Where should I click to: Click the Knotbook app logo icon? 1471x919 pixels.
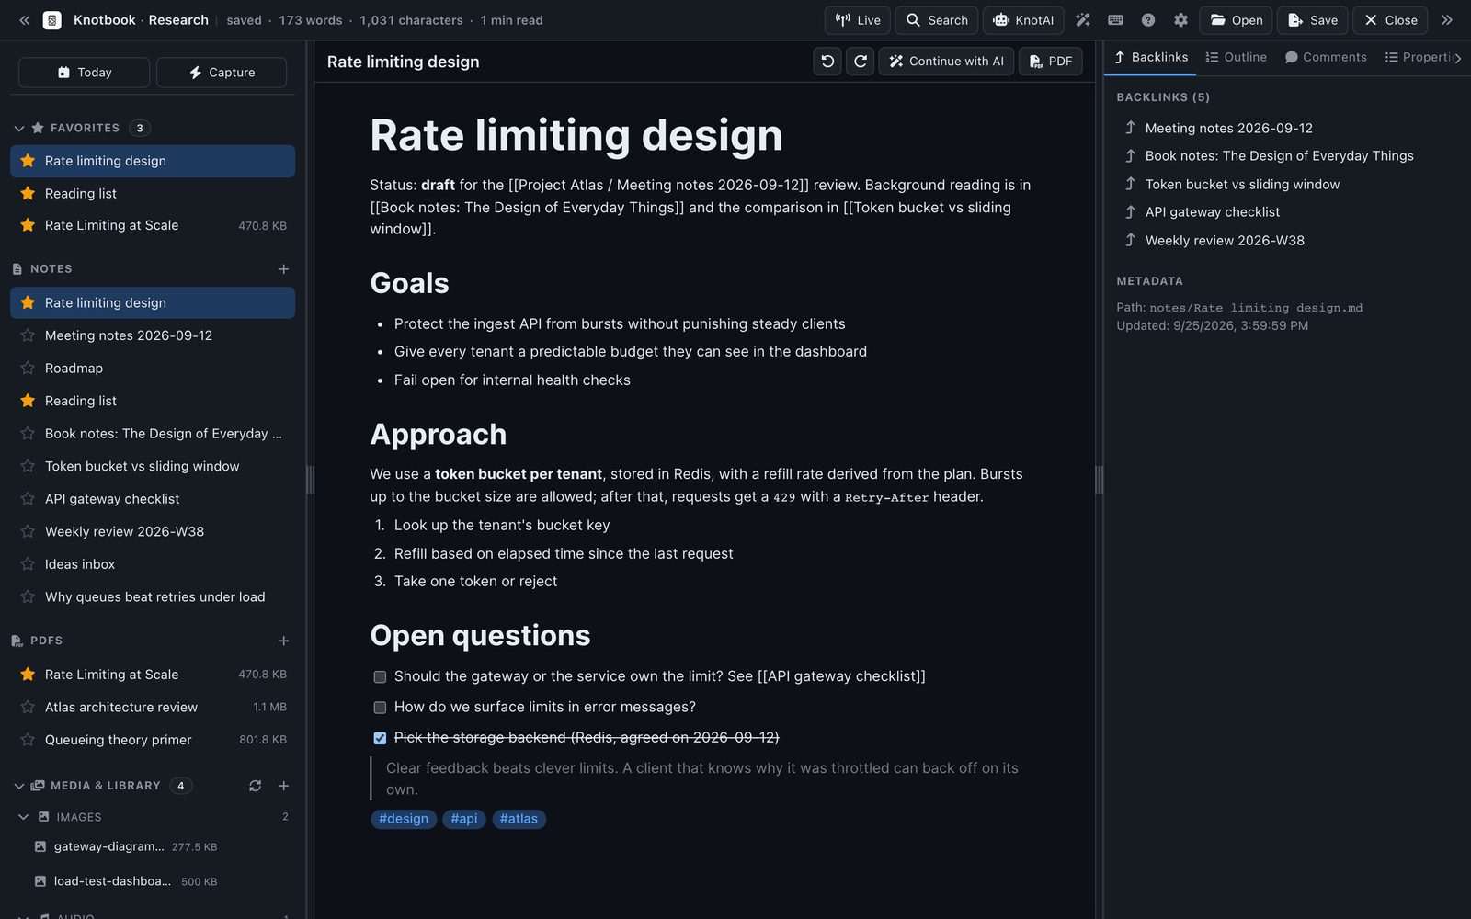[52, 20]
